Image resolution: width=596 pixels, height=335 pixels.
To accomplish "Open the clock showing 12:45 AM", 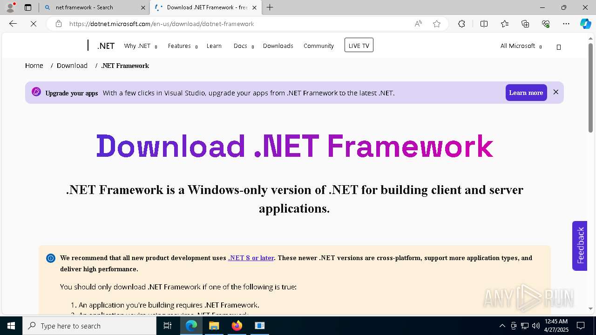I will click(x=556, y=326).
